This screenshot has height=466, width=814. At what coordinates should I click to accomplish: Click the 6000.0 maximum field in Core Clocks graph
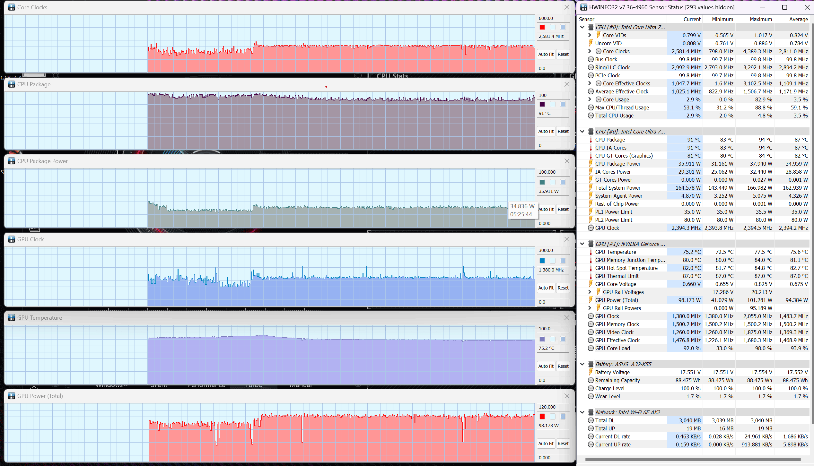(553, 18)
